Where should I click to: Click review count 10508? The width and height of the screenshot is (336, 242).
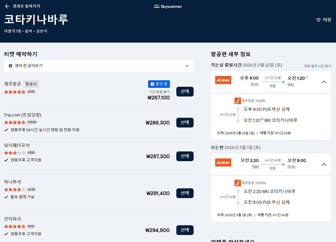pos(32,122)
